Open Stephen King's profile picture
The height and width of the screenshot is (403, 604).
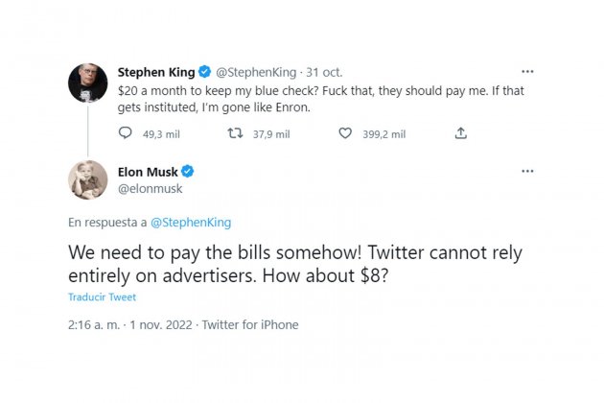tap(88, 83)
